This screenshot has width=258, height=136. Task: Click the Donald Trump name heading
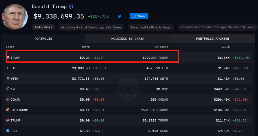click(x=49, y=6)
